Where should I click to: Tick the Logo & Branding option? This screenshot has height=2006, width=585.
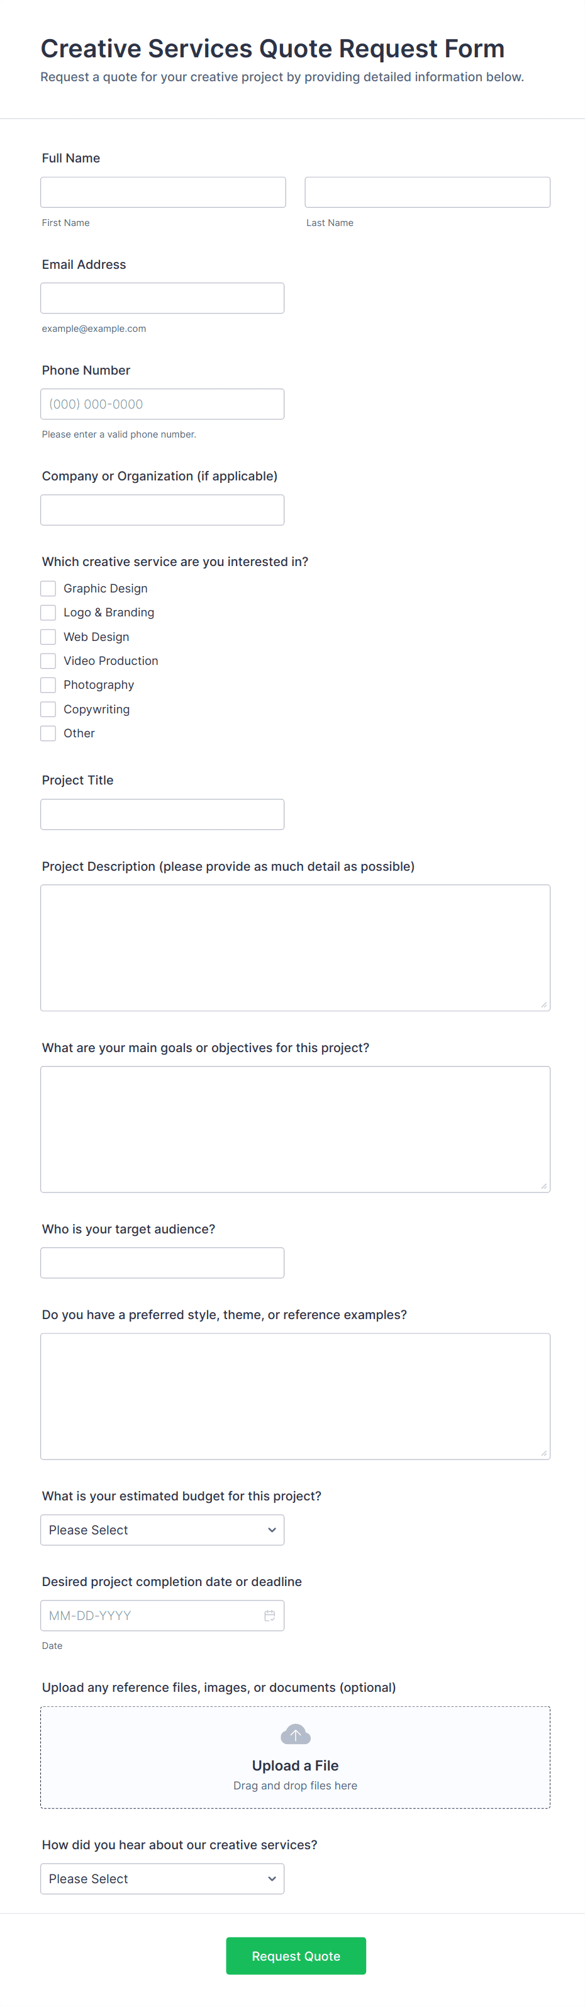pos(48,613)
